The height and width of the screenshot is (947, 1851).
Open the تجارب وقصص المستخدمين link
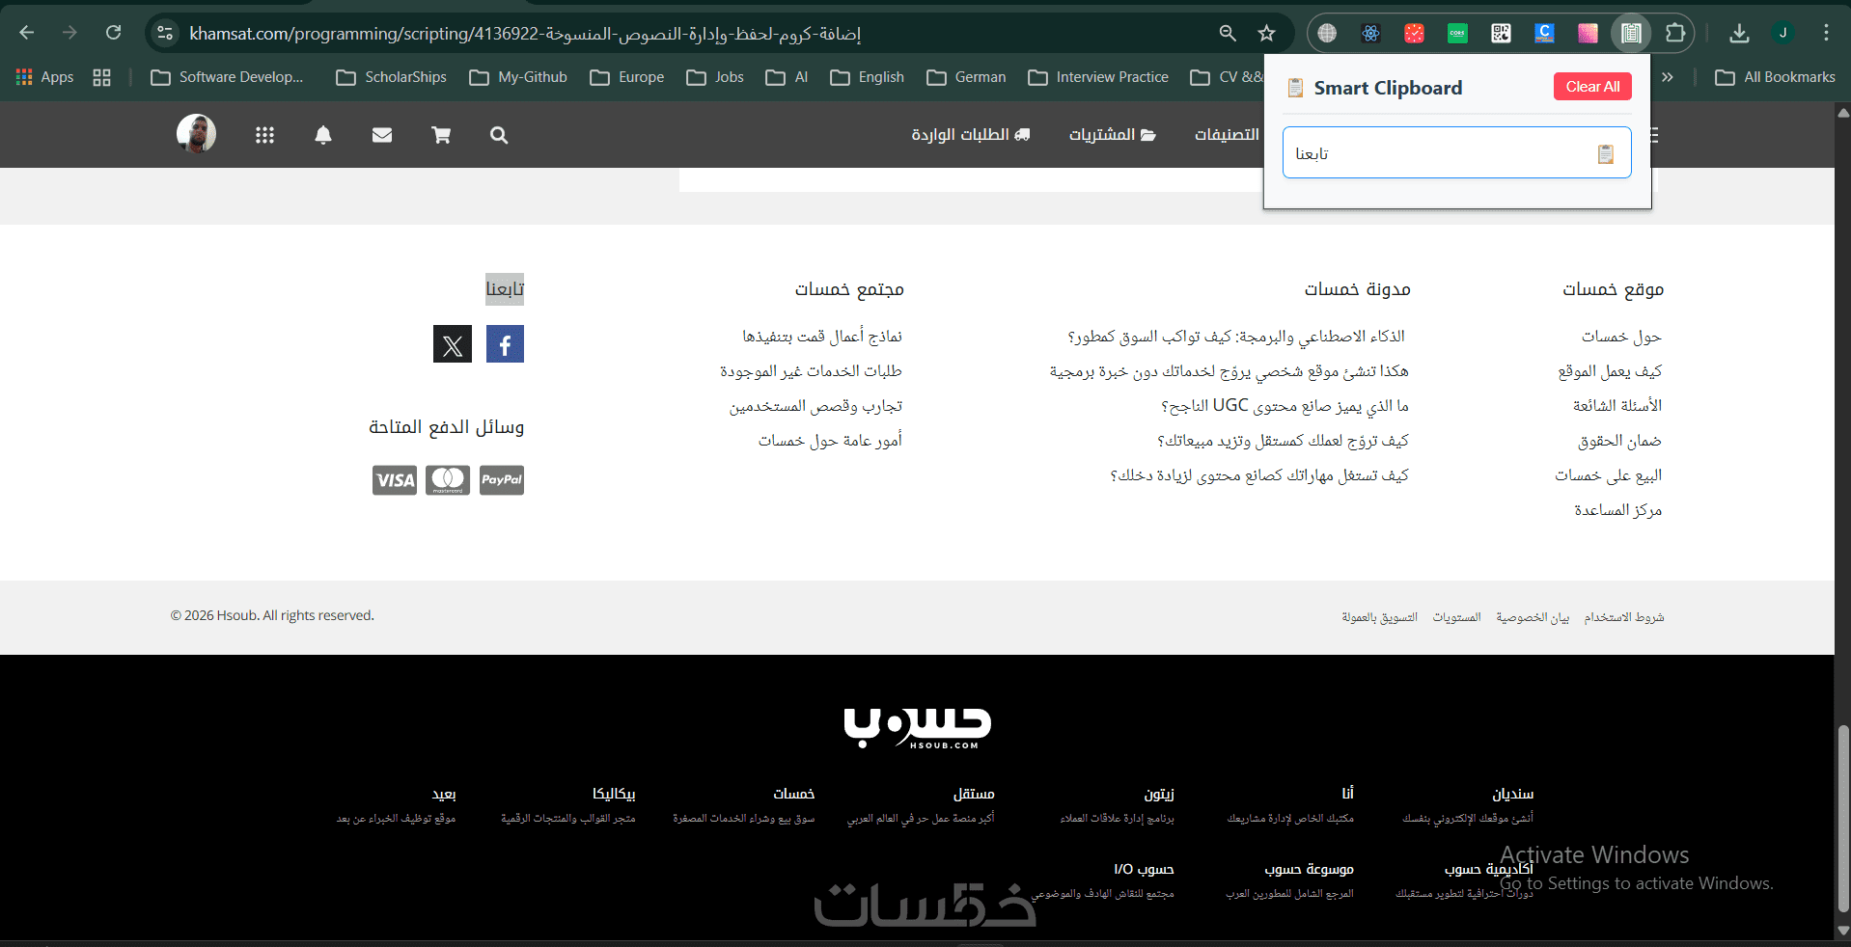[x=816, y=406]
